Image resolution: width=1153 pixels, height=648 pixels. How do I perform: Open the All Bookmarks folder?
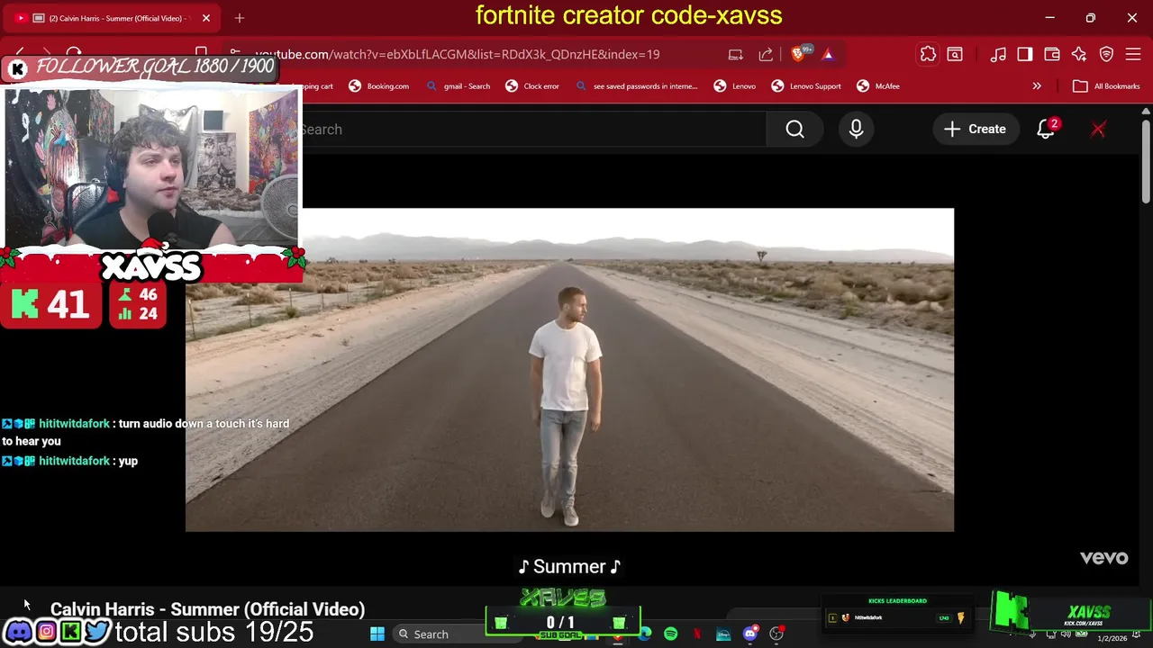click(1106, 86)
